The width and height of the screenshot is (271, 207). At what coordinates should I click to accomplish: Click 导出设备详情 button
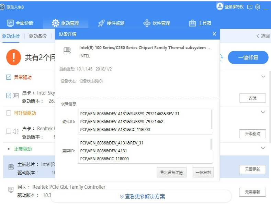point(171,172)
